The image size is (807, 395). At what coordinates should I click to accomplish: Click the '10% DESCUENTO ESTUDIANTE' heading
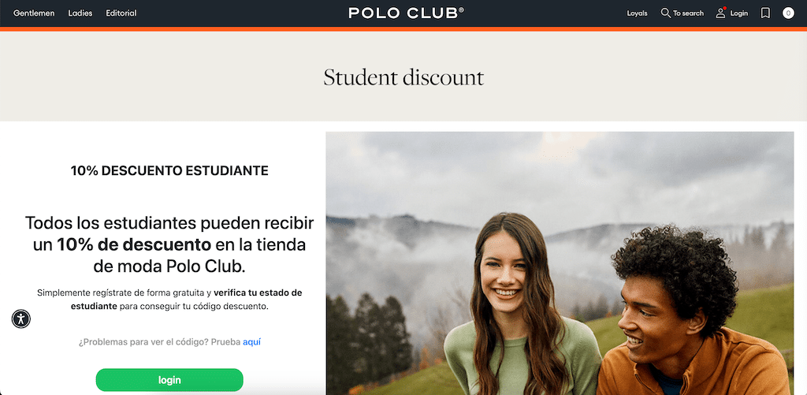point(169,170)
